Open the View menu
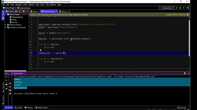Viewport: 197px width, 110px height. click(12, 5)
